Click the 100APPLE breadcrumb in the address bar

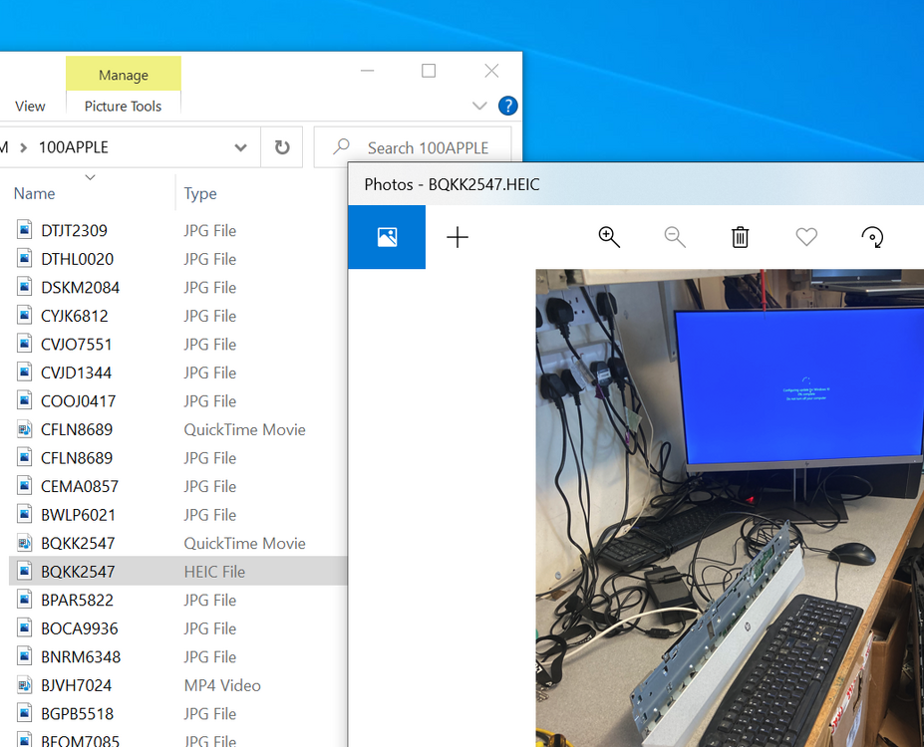74,147
